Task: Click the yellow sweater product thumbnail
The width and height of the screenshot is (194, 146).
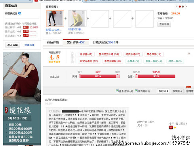Action: pos(77,19)
